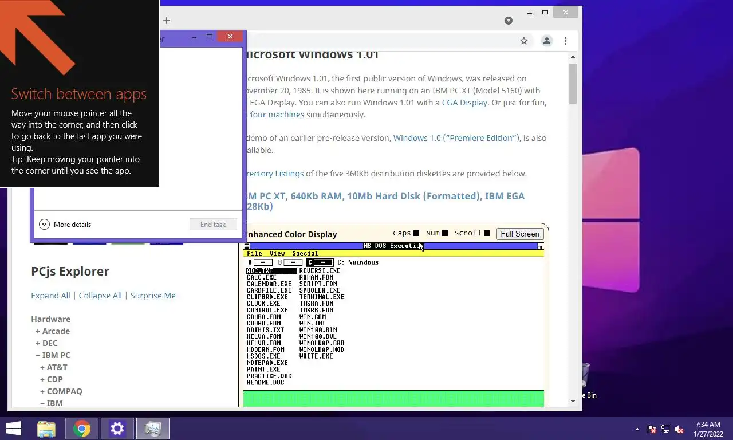This screenshot has width=733, height=440.
Task: Open the Chrome profile avatar icon
Action: tap(547, 41)
